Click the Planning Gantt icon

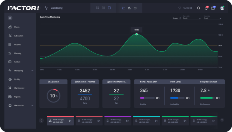(10, 53)
